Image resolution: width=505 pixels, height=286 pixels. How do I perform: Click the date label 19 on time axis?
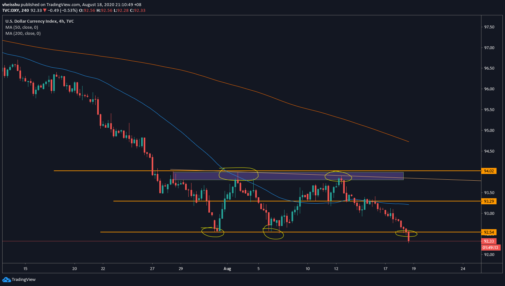[414, 269]
